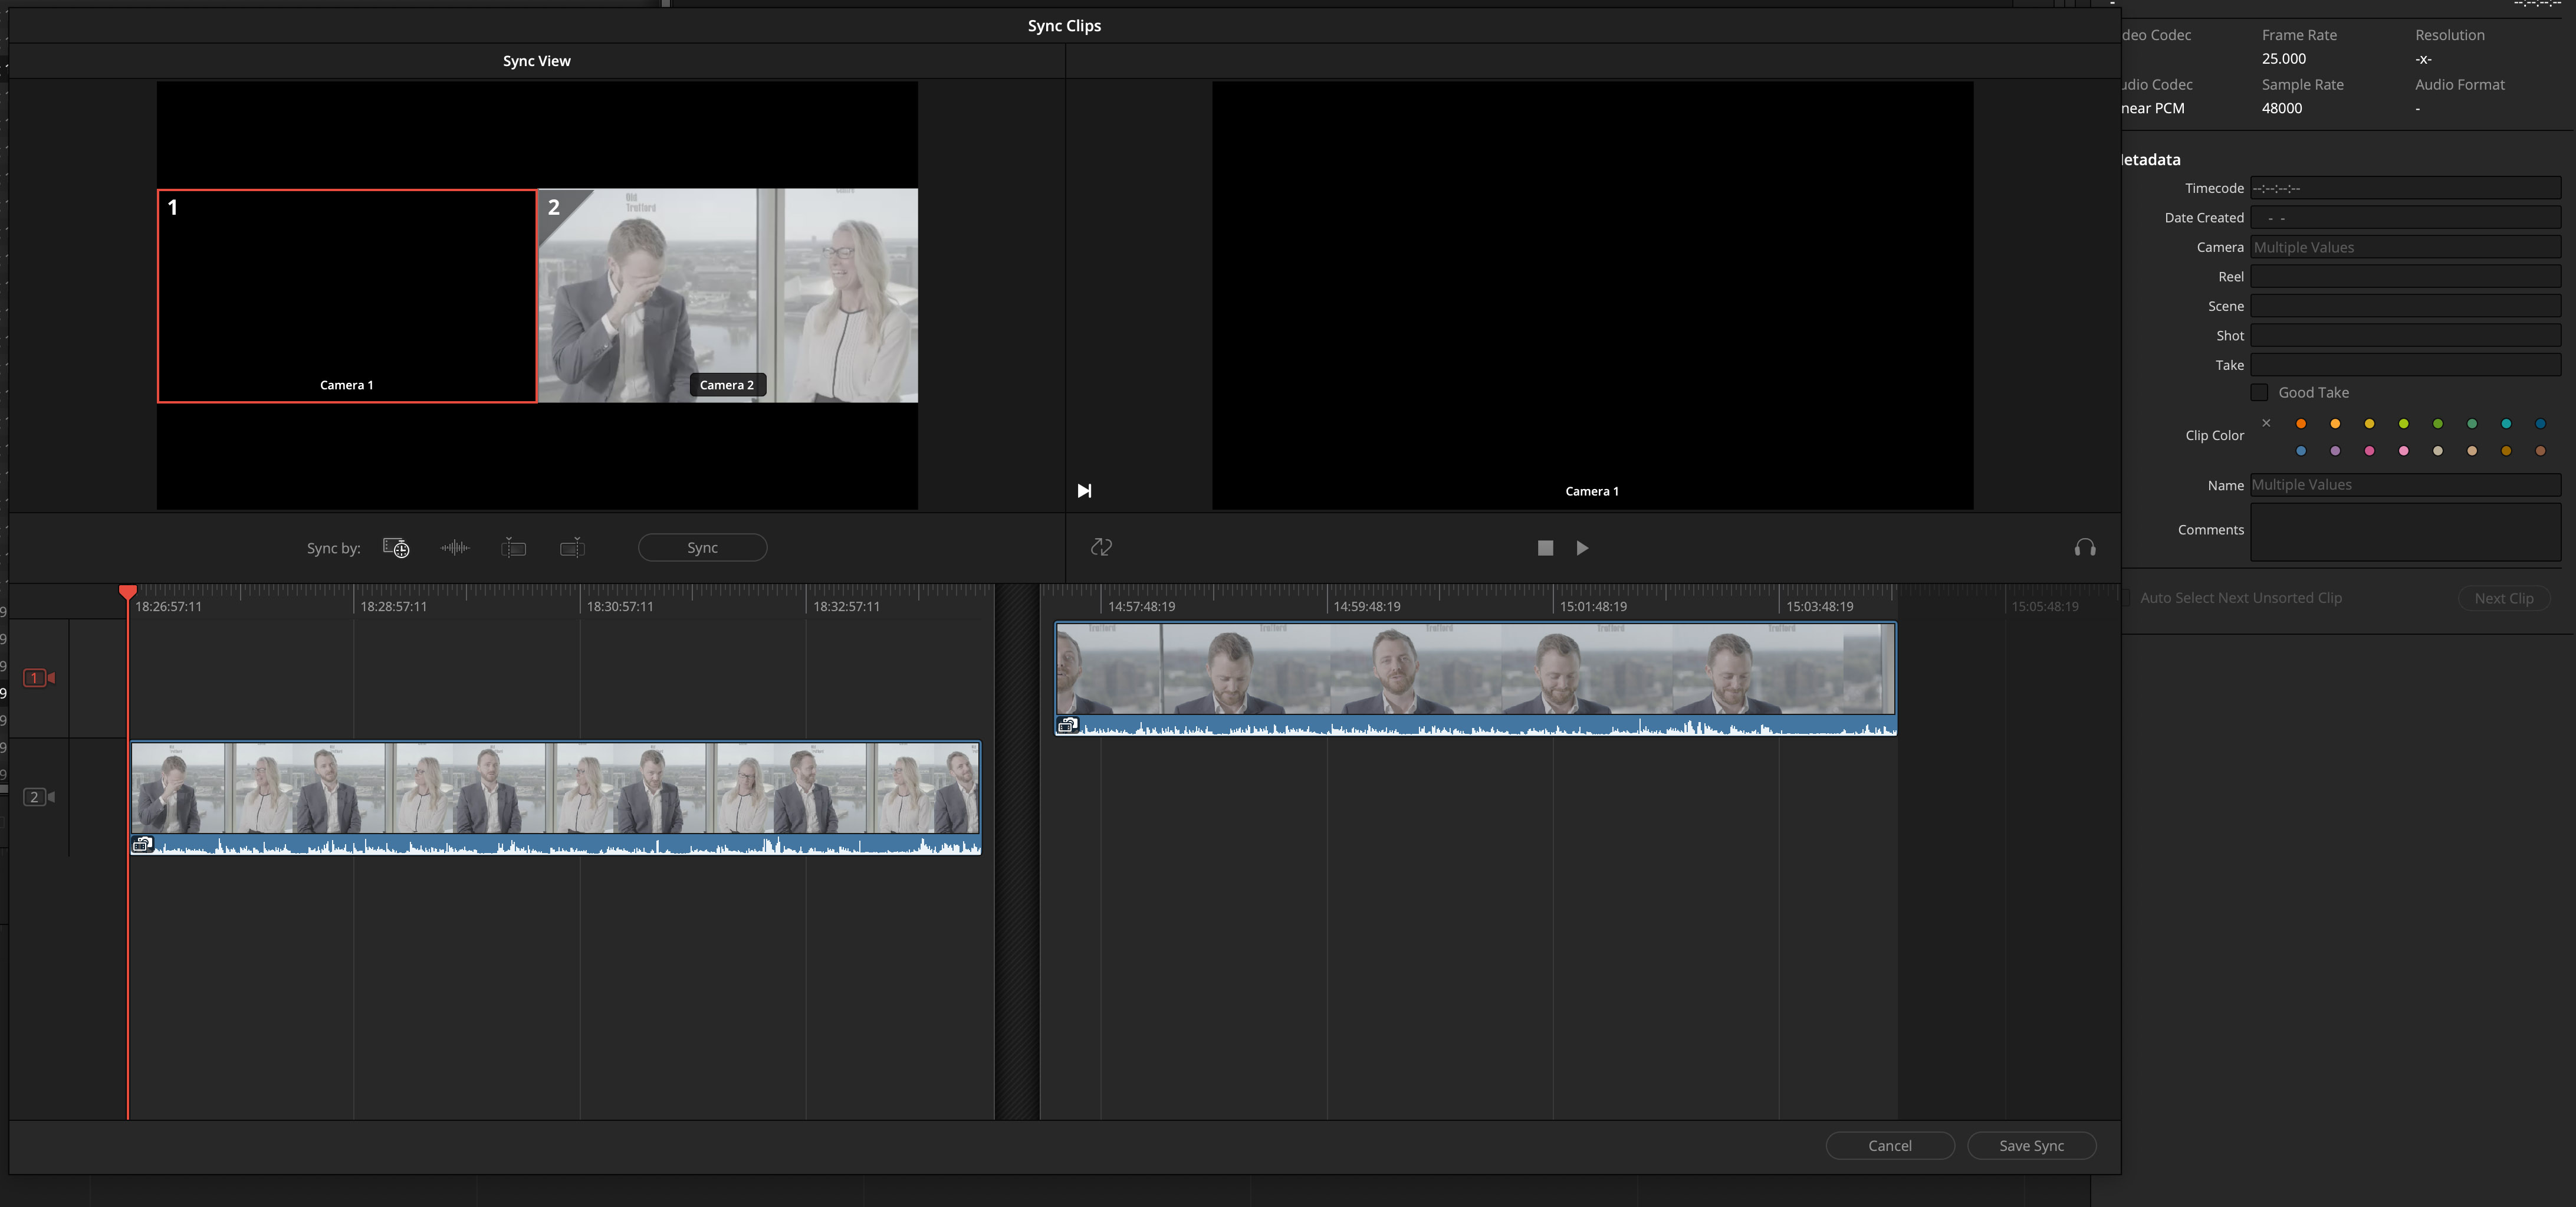Viewport: 2576px width, 1207px height.
Task: Click the Sync button
Action: pyautogui.click(x=702, y=547)
